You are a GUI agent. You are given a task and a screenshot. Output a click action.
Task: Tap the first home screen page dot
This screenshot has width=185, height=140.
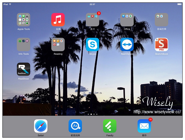tap(88, 114)
